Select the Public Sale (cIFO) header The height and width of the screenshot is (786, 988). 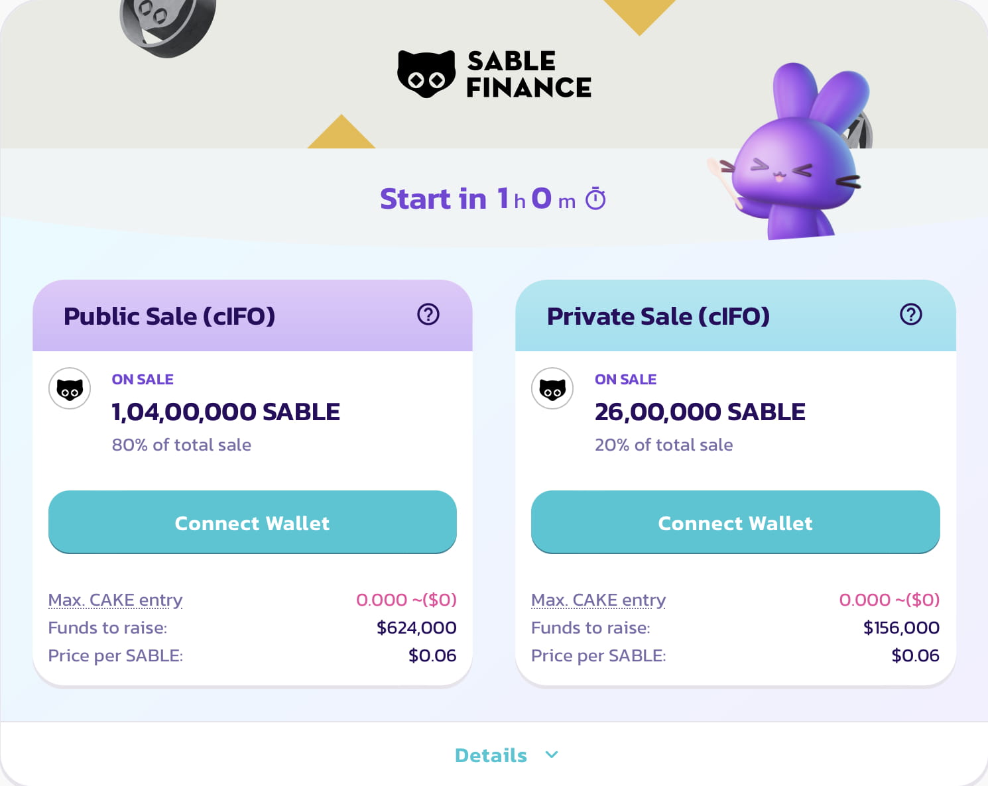click(x=169, y=316)
